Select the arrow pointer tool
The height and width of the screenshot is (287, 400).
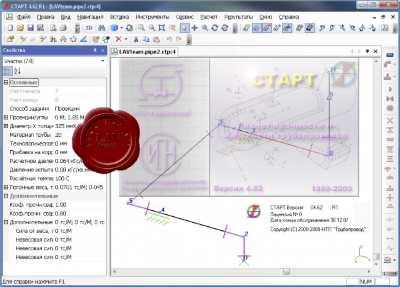[x=184, y=27]
